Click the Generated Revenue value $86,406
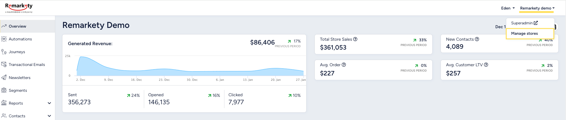 coord(262,42)
